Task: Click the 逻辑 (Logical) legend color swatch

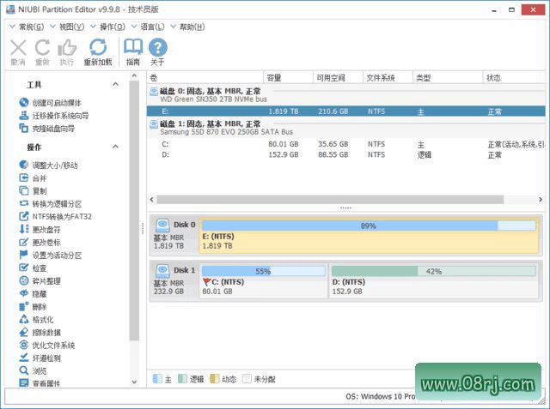Action: coord(182,379)
